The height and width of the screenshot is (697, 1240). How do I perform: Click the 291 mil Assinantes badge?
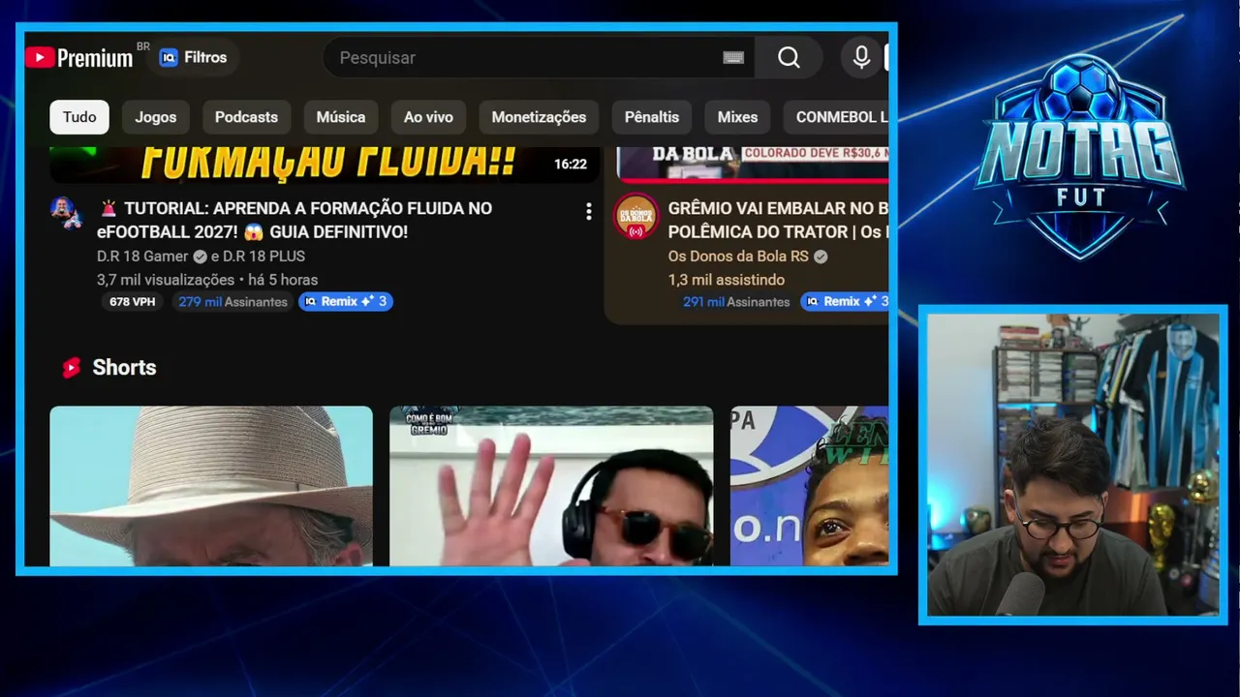tap(736, 302)
